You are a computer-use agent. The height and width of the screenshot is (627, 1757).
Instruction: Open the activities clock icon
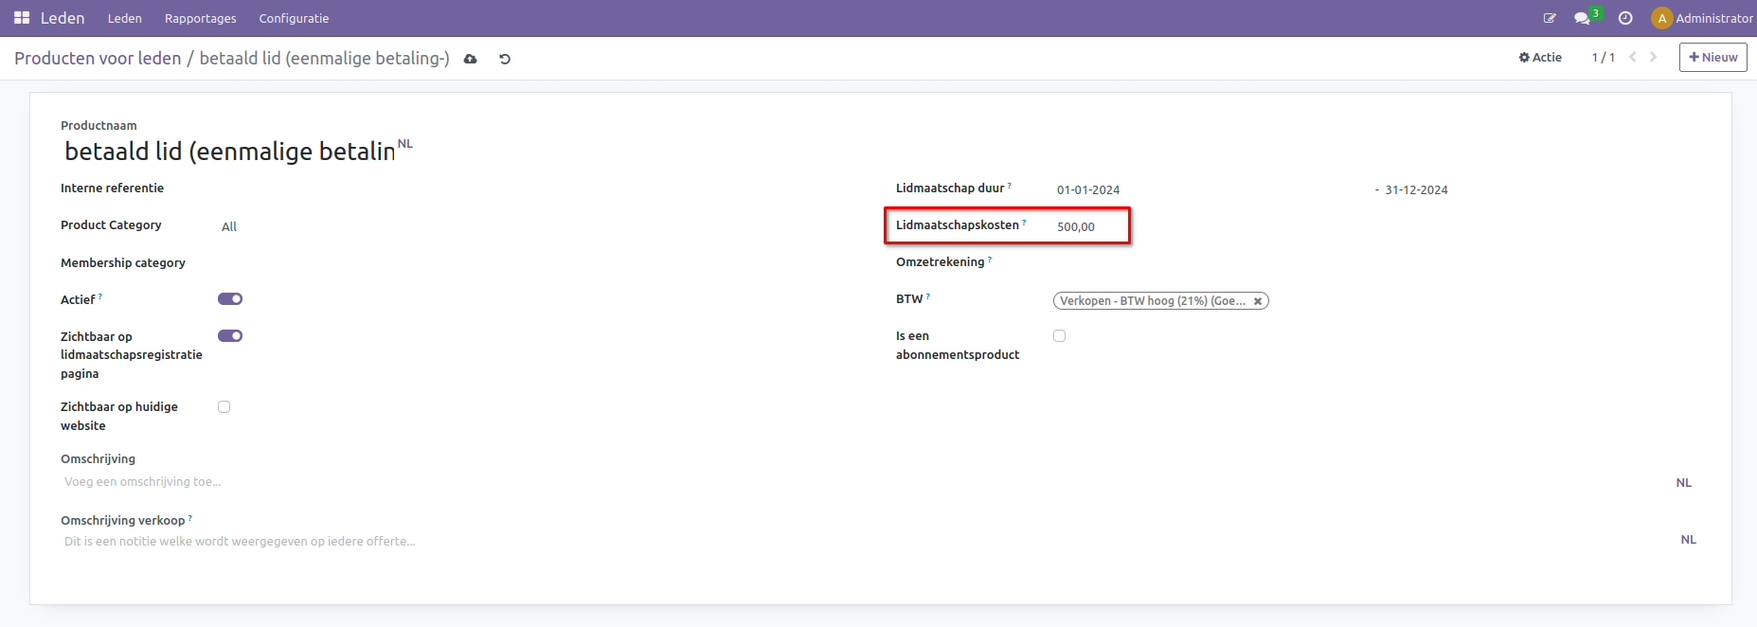1625,18
